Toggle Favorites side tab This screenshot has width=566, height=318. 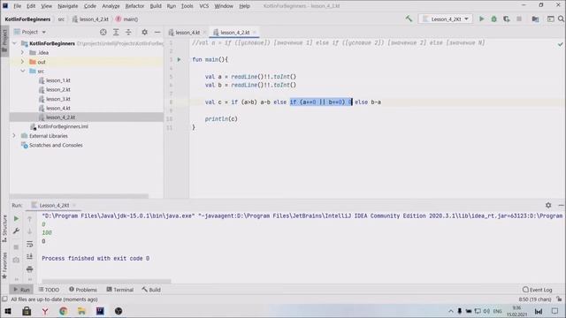(4, 266)
